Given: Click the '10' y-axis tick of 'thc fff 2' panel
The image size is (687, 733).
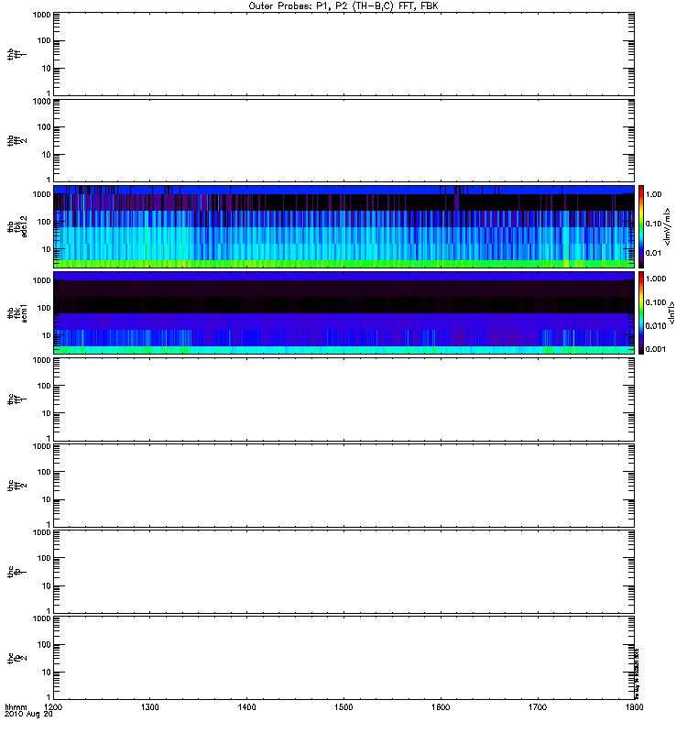Looking at the screenshot, I should pyautogui.click(x=47, y=499).
